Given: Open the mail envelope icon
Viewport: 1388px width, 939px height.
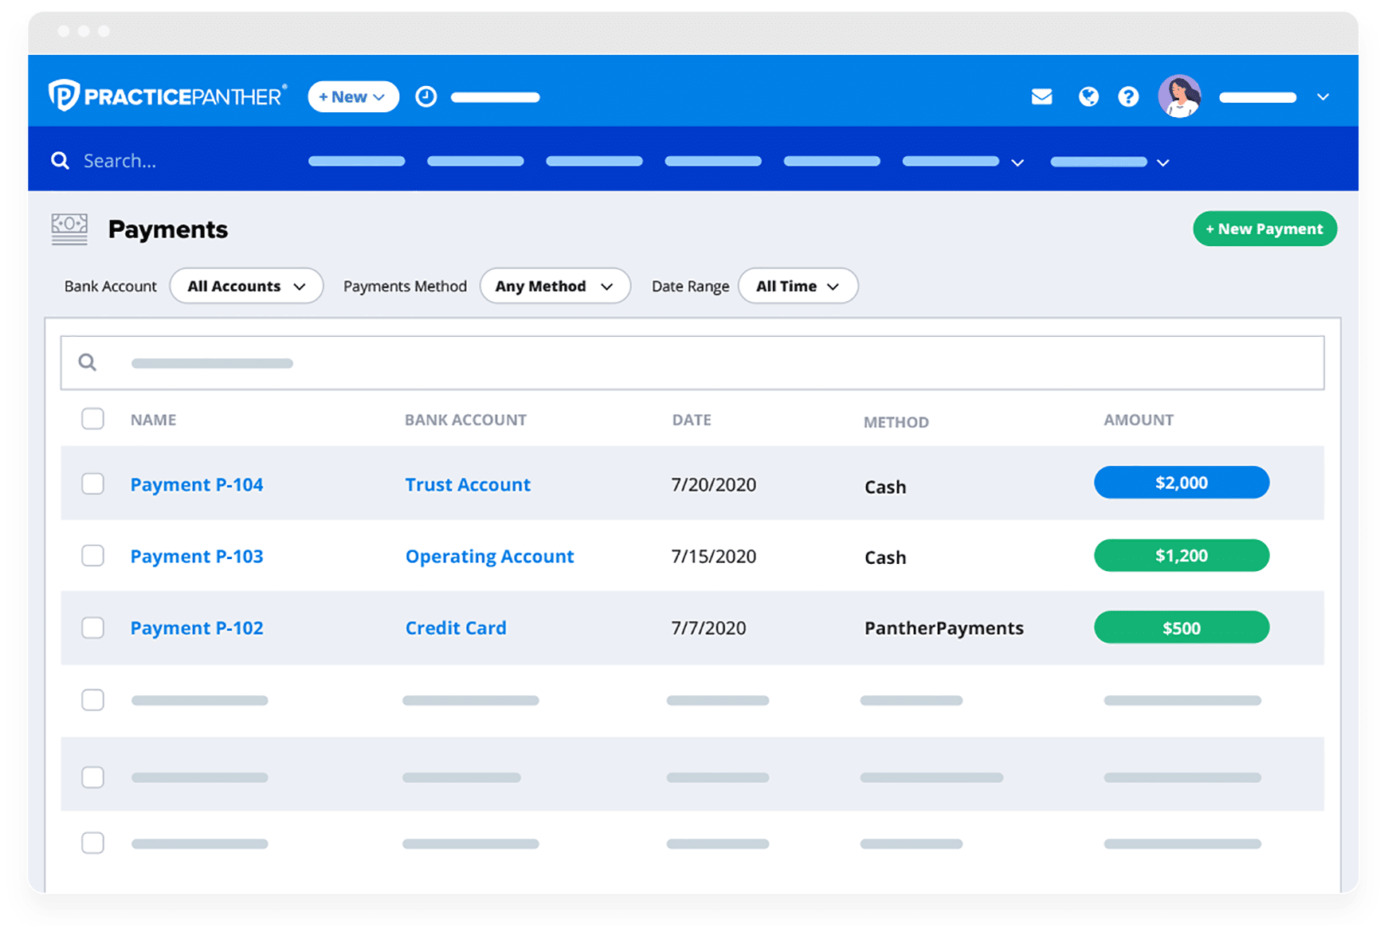Looking at the screenshot, I should coord(1041,96).
